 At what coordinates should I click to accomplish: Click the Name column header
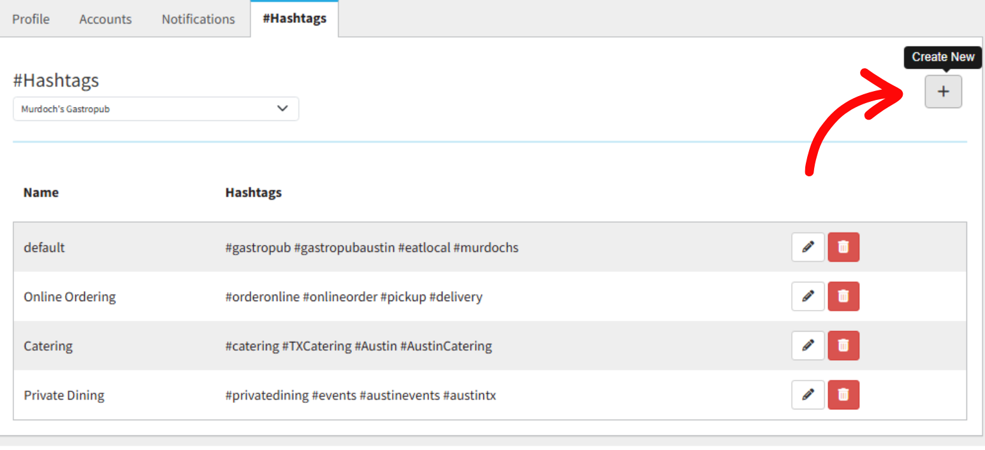click(x=41, y=192)
